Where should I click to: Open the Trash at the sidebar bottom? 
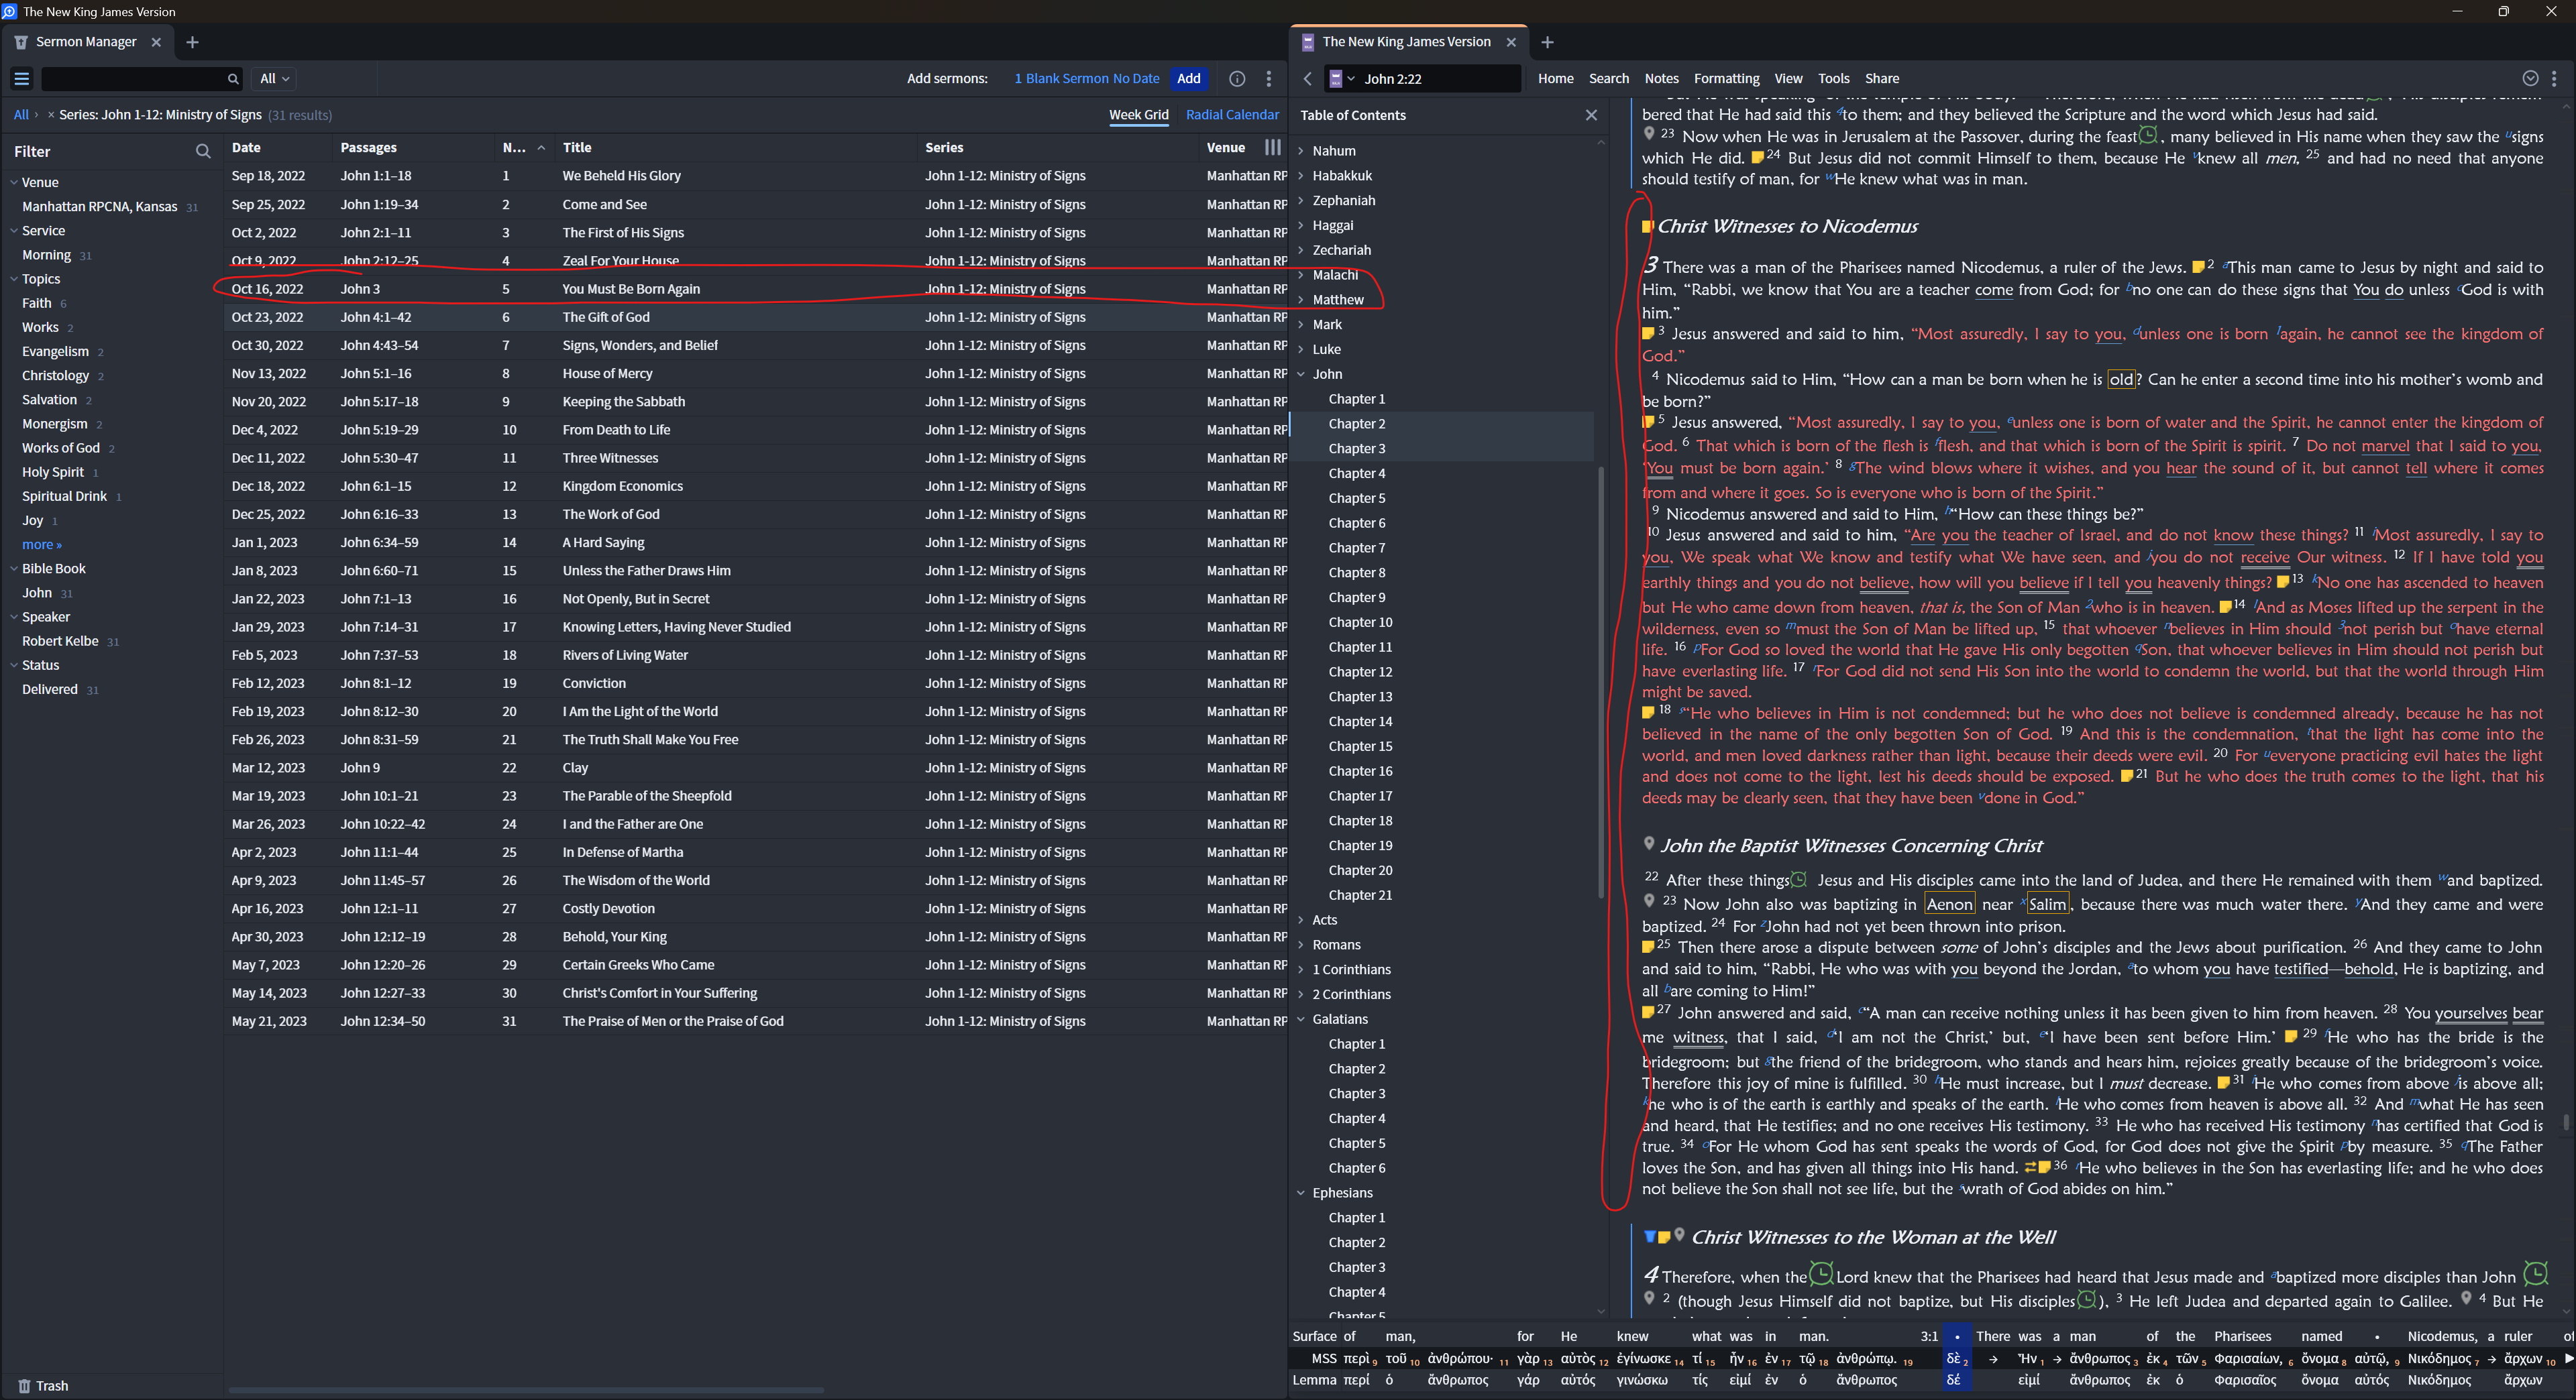43,1386
